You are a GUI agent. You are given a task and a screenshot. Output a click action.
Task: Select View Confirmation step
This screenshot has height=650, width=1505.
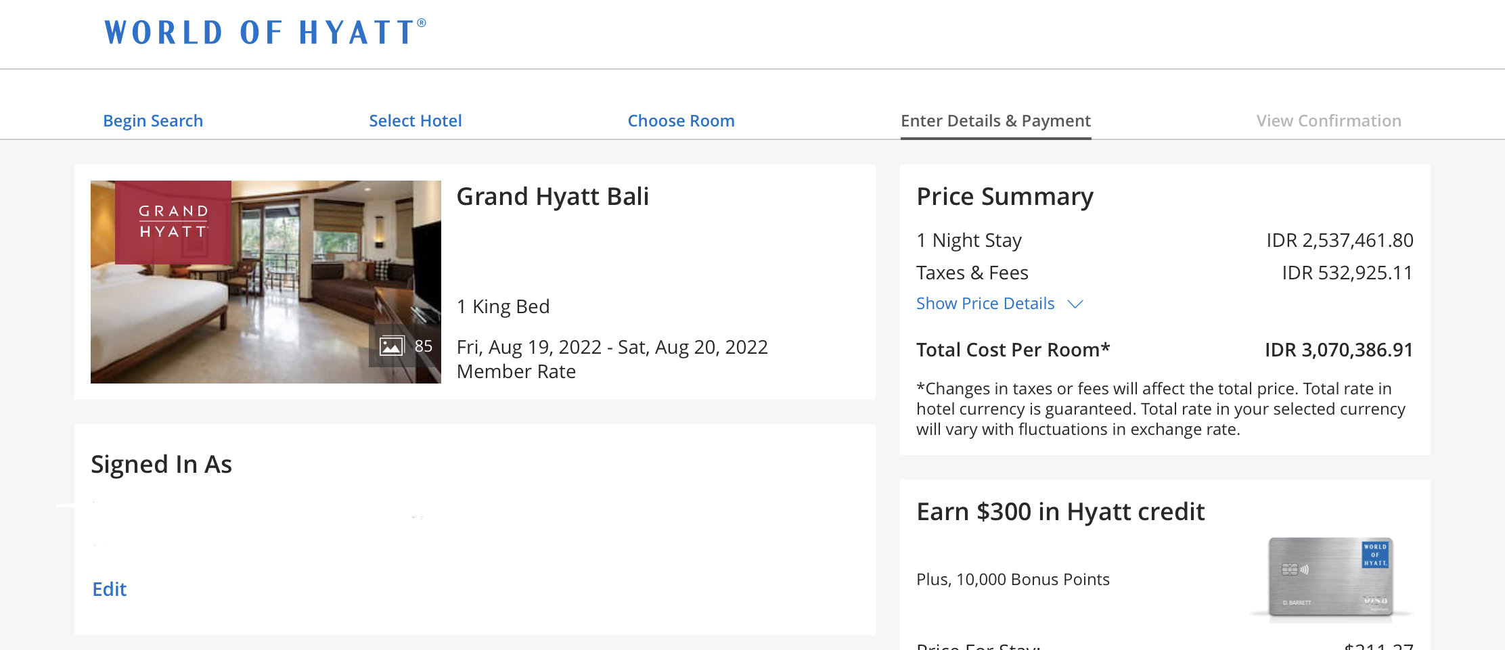pyautogui.click(x=1328, y=120)
